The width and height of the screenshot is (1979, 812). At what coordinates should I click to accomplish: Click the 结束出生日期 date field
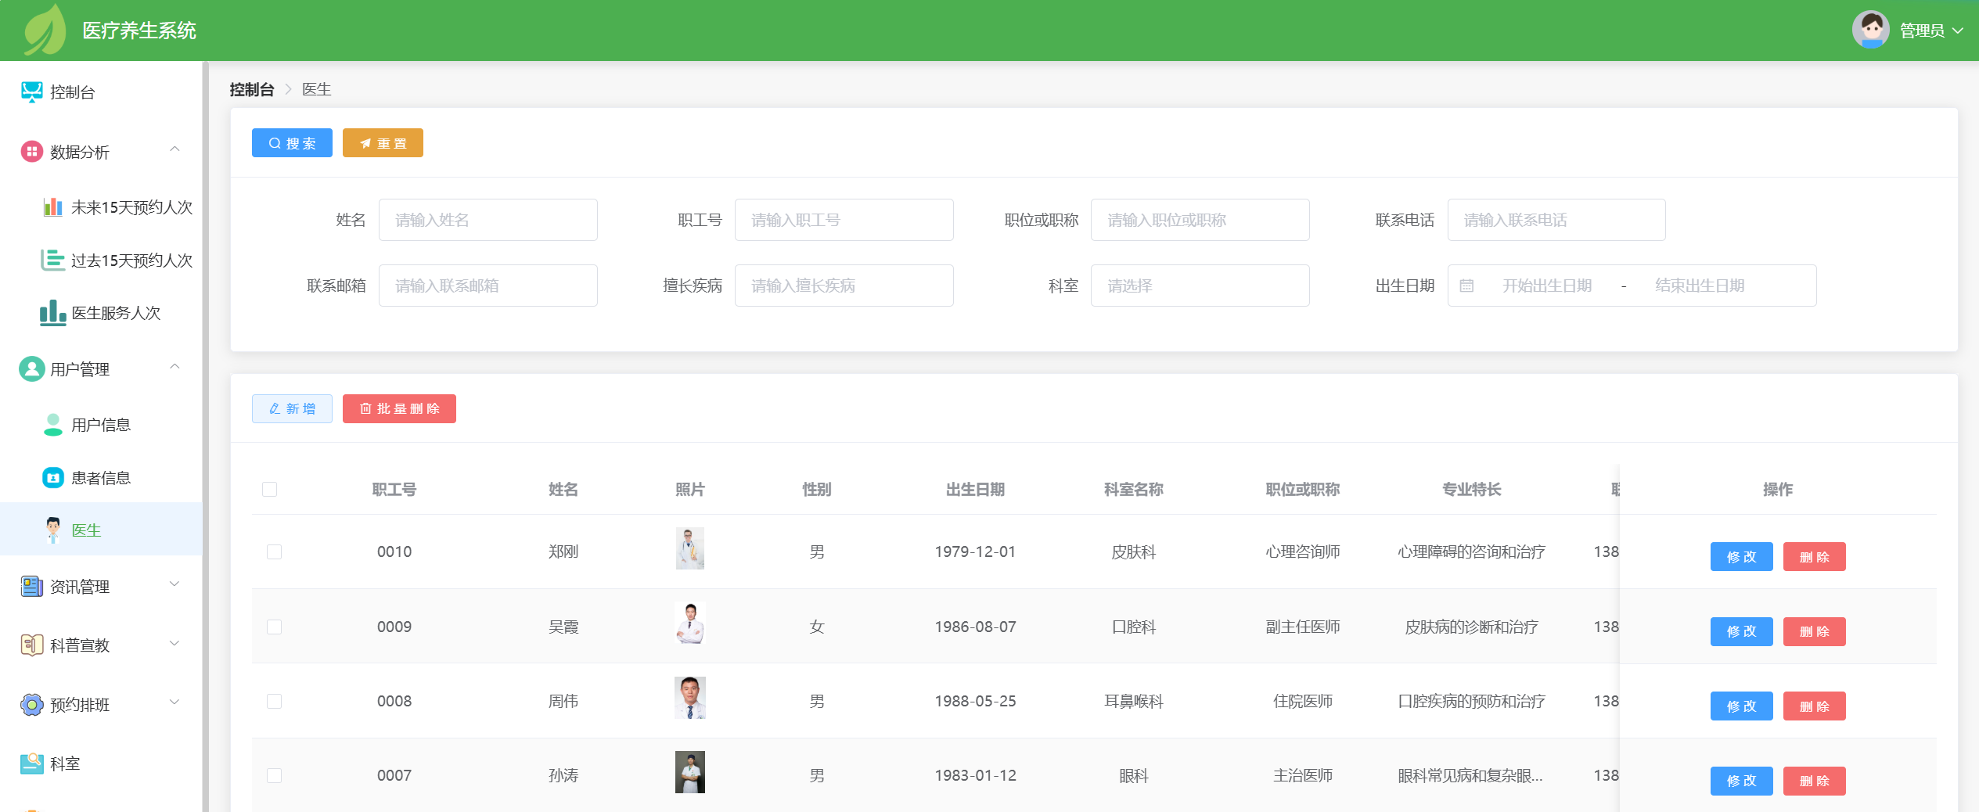(x=1700, y=286)
